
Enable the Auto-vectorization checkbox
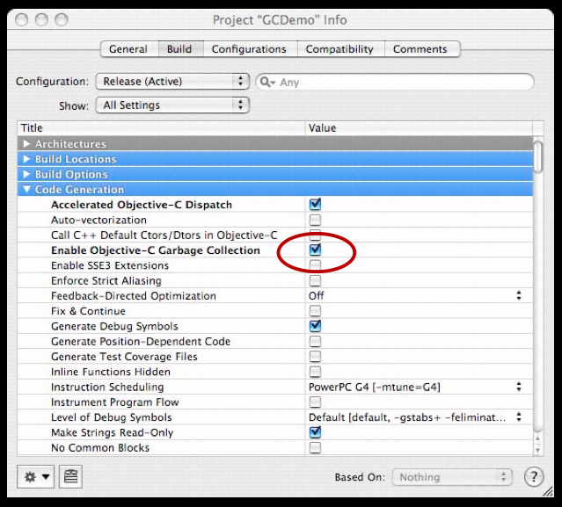coord(315,220)
